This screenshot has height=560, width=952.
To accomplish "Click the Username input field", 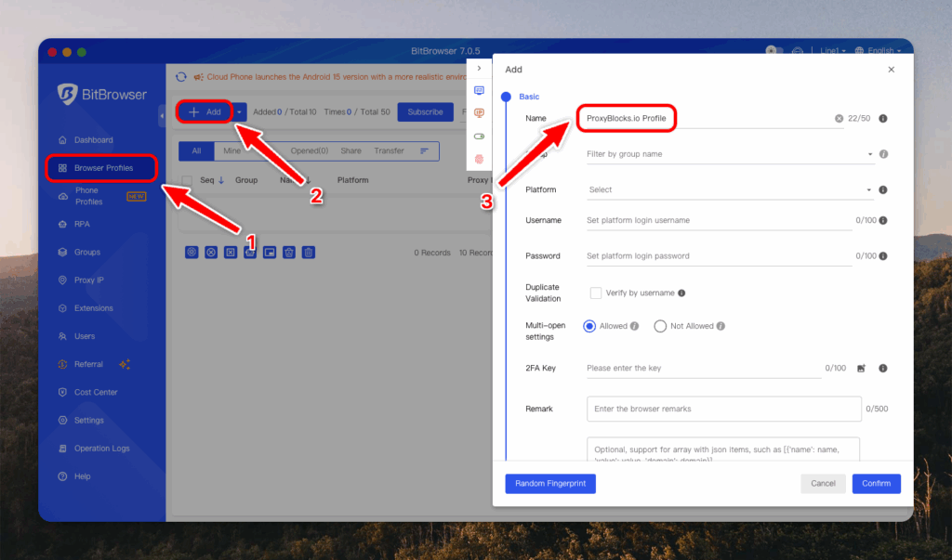I will click(719, 220).
